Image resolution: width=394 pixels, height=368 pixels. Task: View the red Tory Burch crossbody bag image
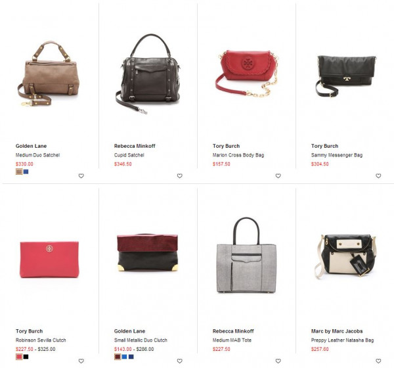(247, 74)
